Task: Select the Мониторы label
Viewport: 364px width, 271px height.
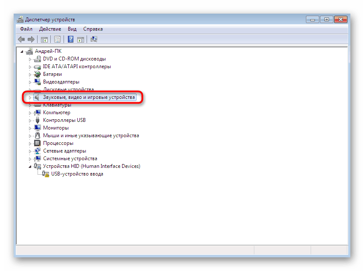Action: pyautogui.click(x=56, y=128)
